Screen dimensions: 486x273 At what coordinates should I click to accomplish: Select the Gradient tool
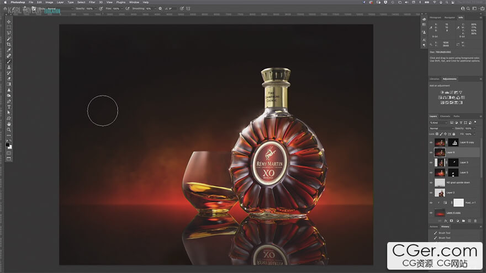[9, 84]
